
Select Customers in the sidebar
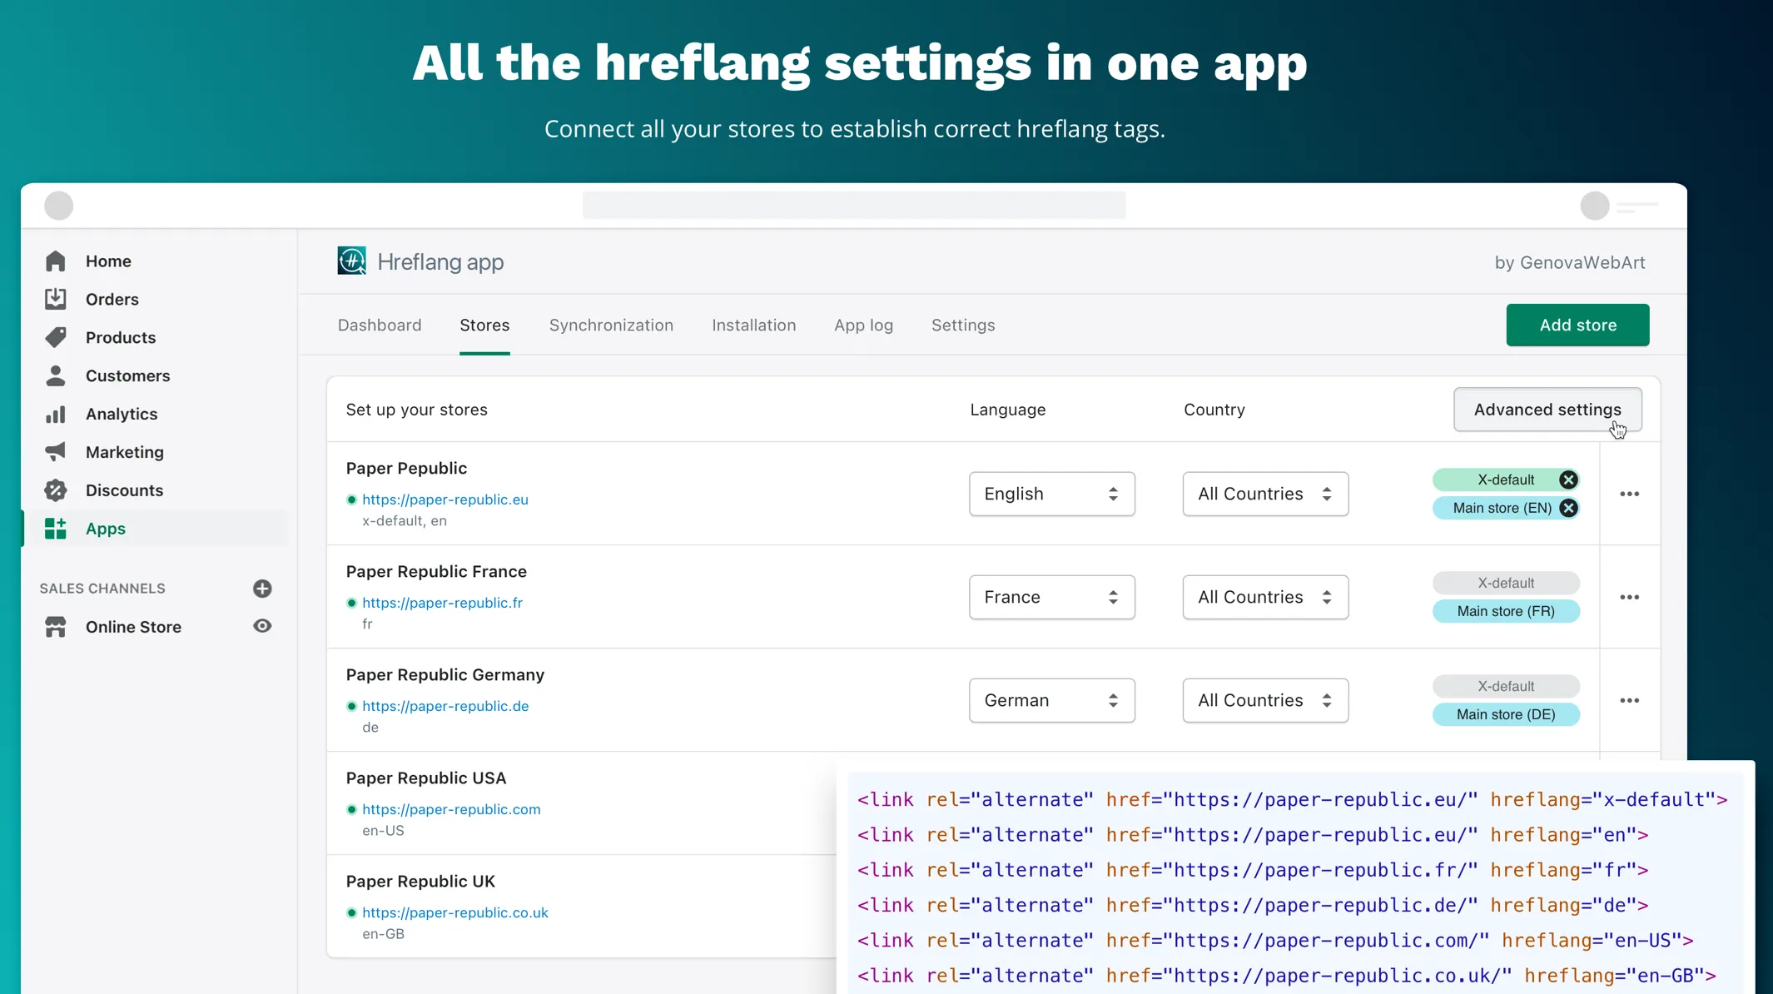tap(127, 375)
